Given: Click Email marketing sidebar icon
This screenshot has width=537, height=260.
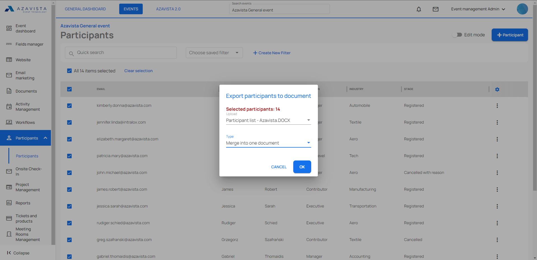Looking at the screenshot, I should (9, 75).
